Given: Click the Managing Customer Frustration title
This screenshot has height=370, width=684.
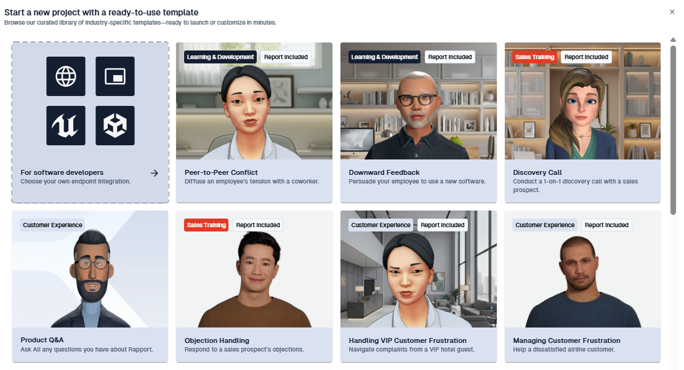Looking at the screenshot, I should pyautogui.click(x=566, y=340).
